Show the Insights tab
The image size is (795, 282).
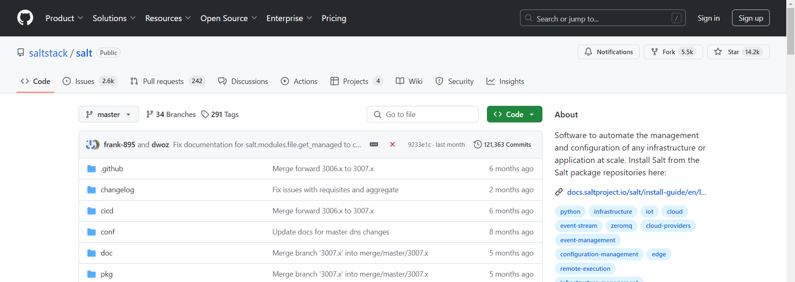tap(505, 81)
